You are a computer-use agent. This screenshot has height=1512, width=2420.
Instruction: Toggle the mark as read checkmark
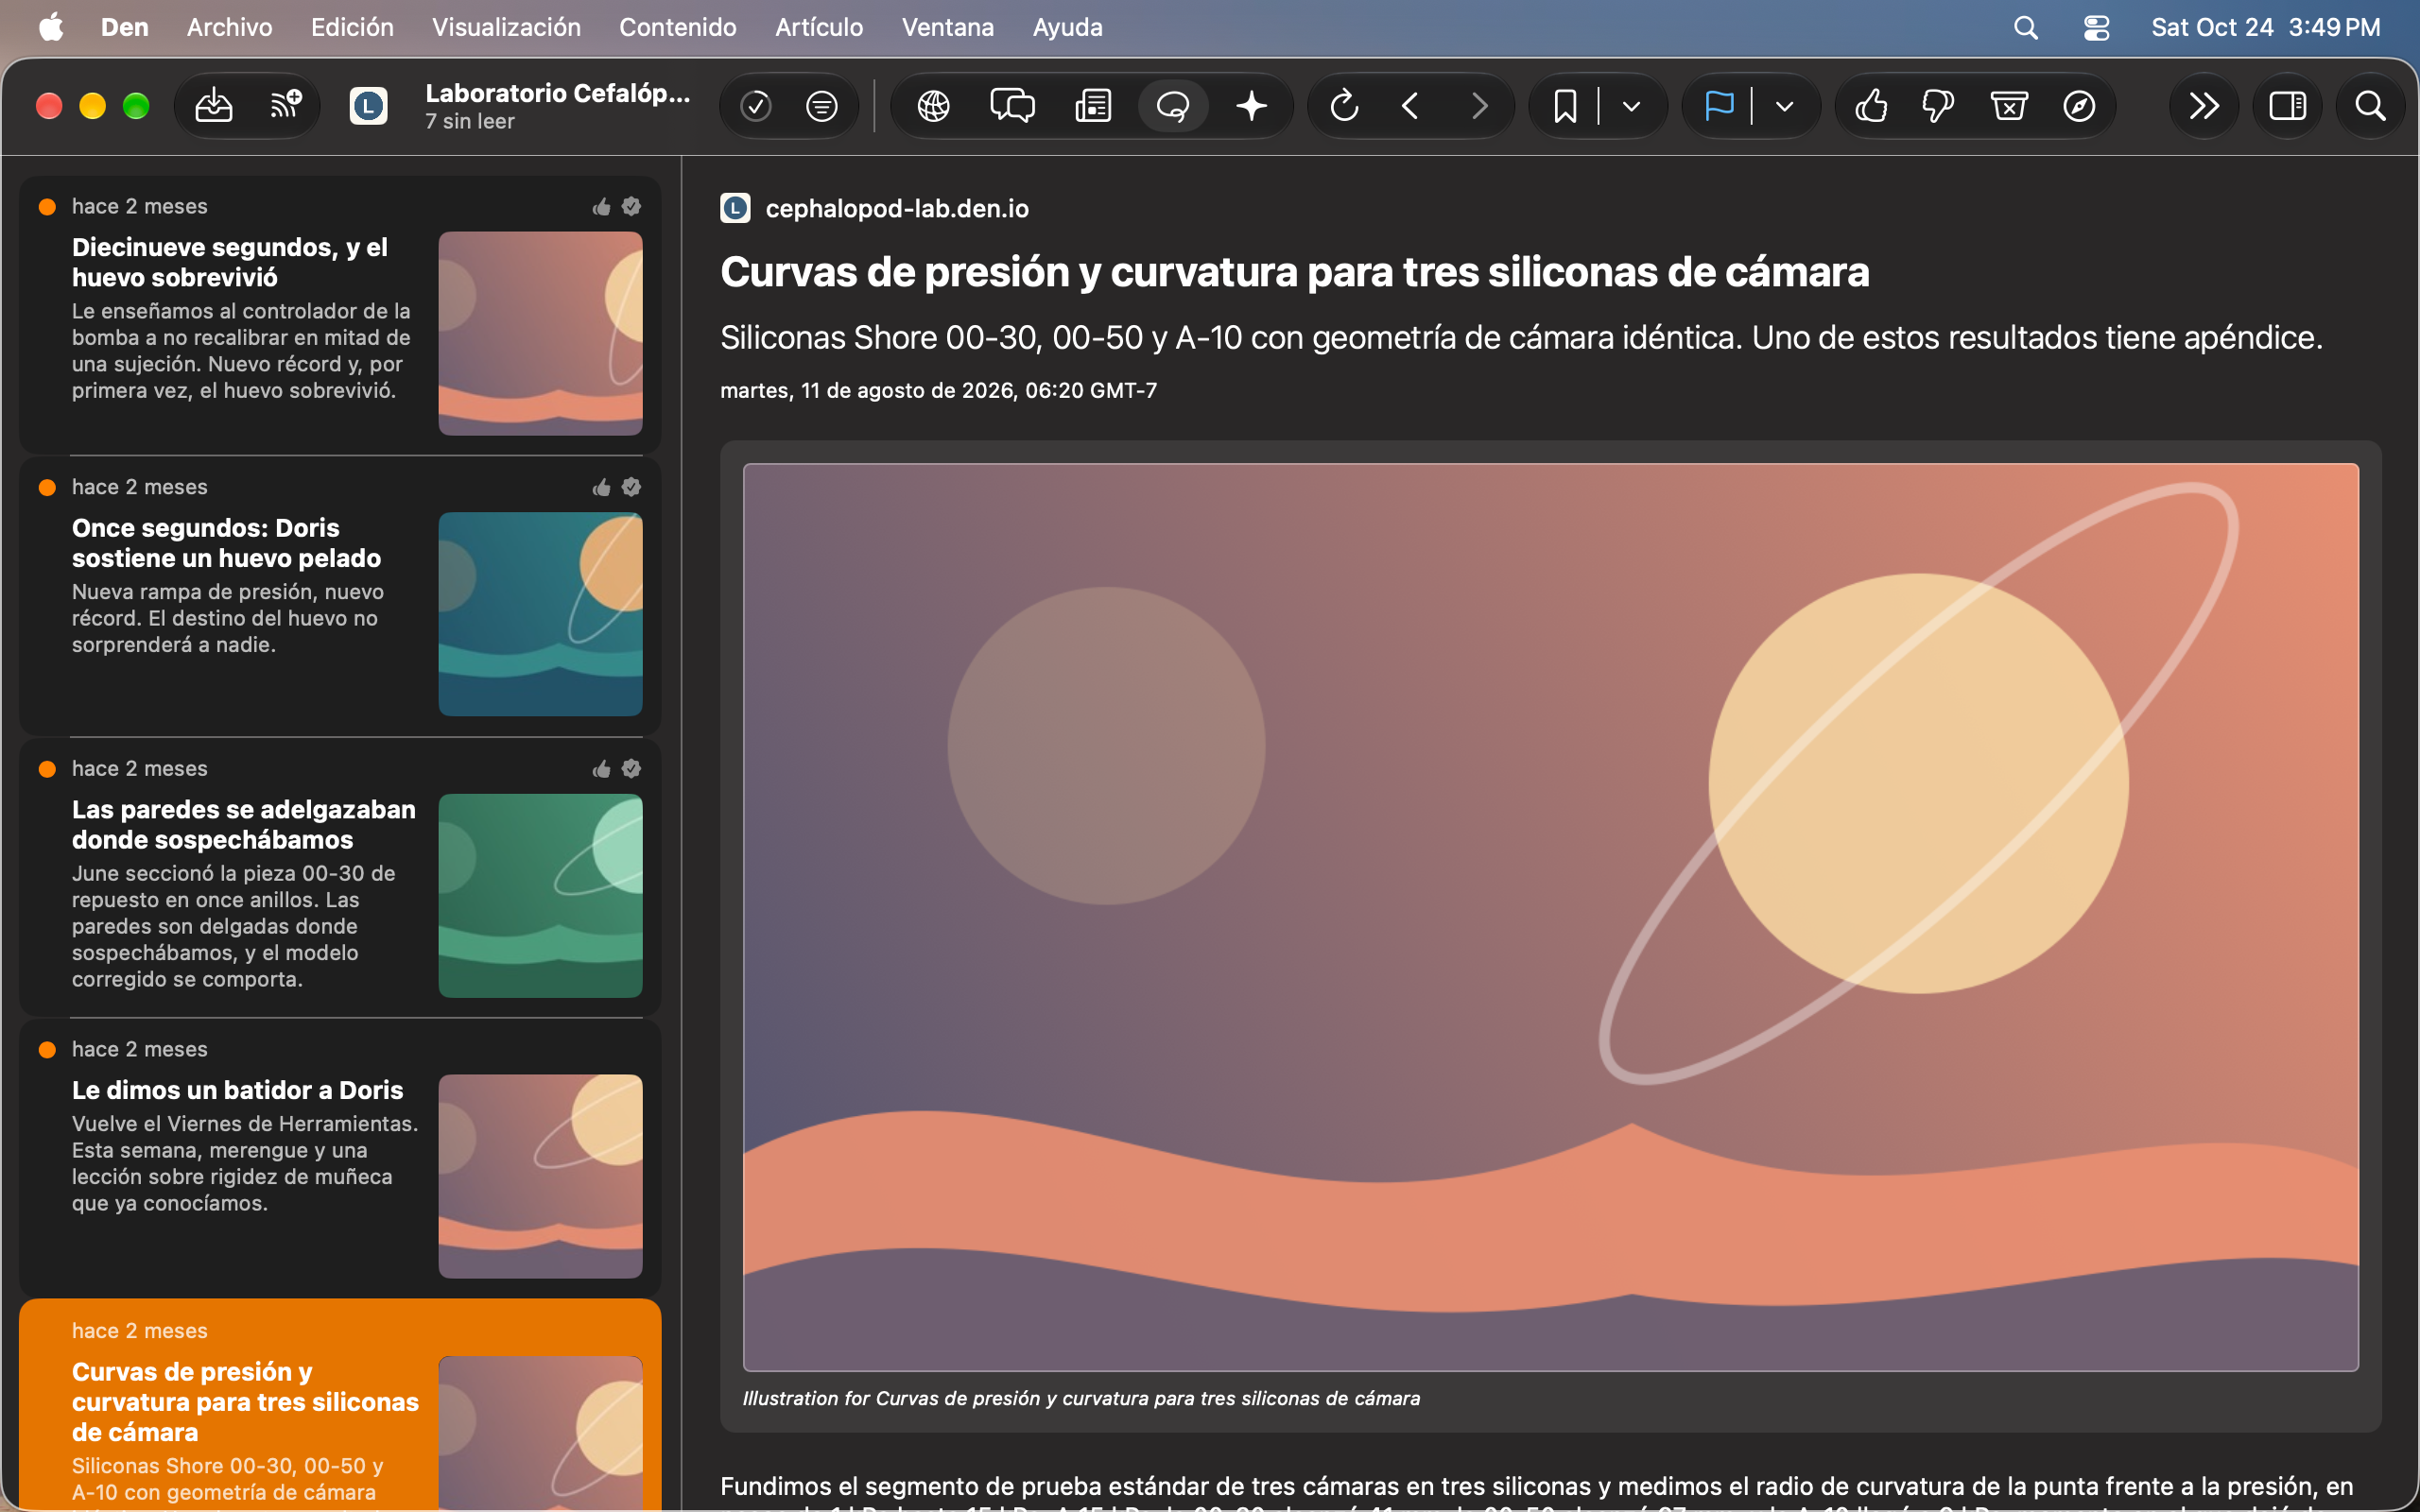coord(756,106)
